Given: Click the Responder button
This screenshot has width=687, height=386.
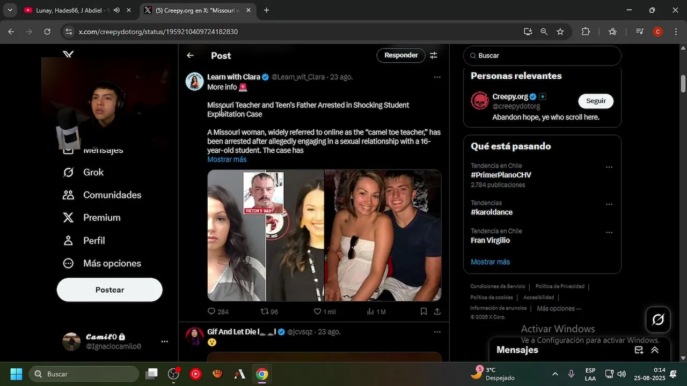Looking at the screenshot, I should click(401, 55).
